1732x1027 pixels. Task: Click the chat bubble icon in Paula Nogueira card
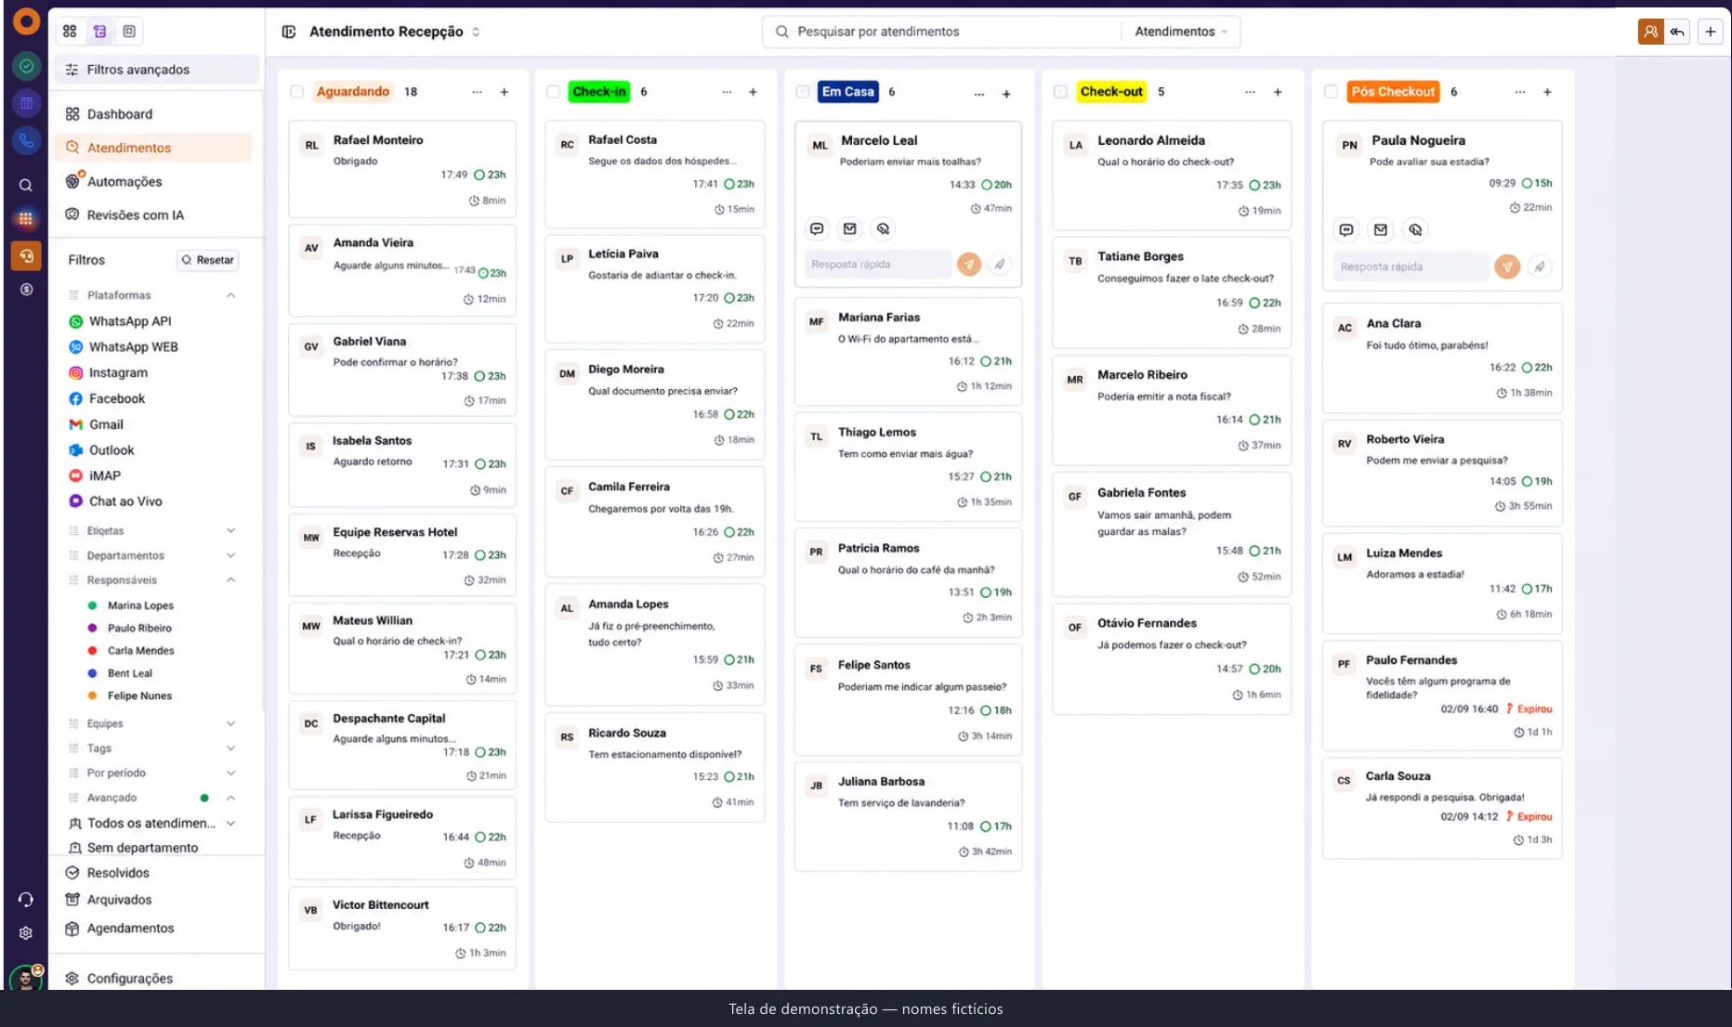click(x=1346, y=229)
